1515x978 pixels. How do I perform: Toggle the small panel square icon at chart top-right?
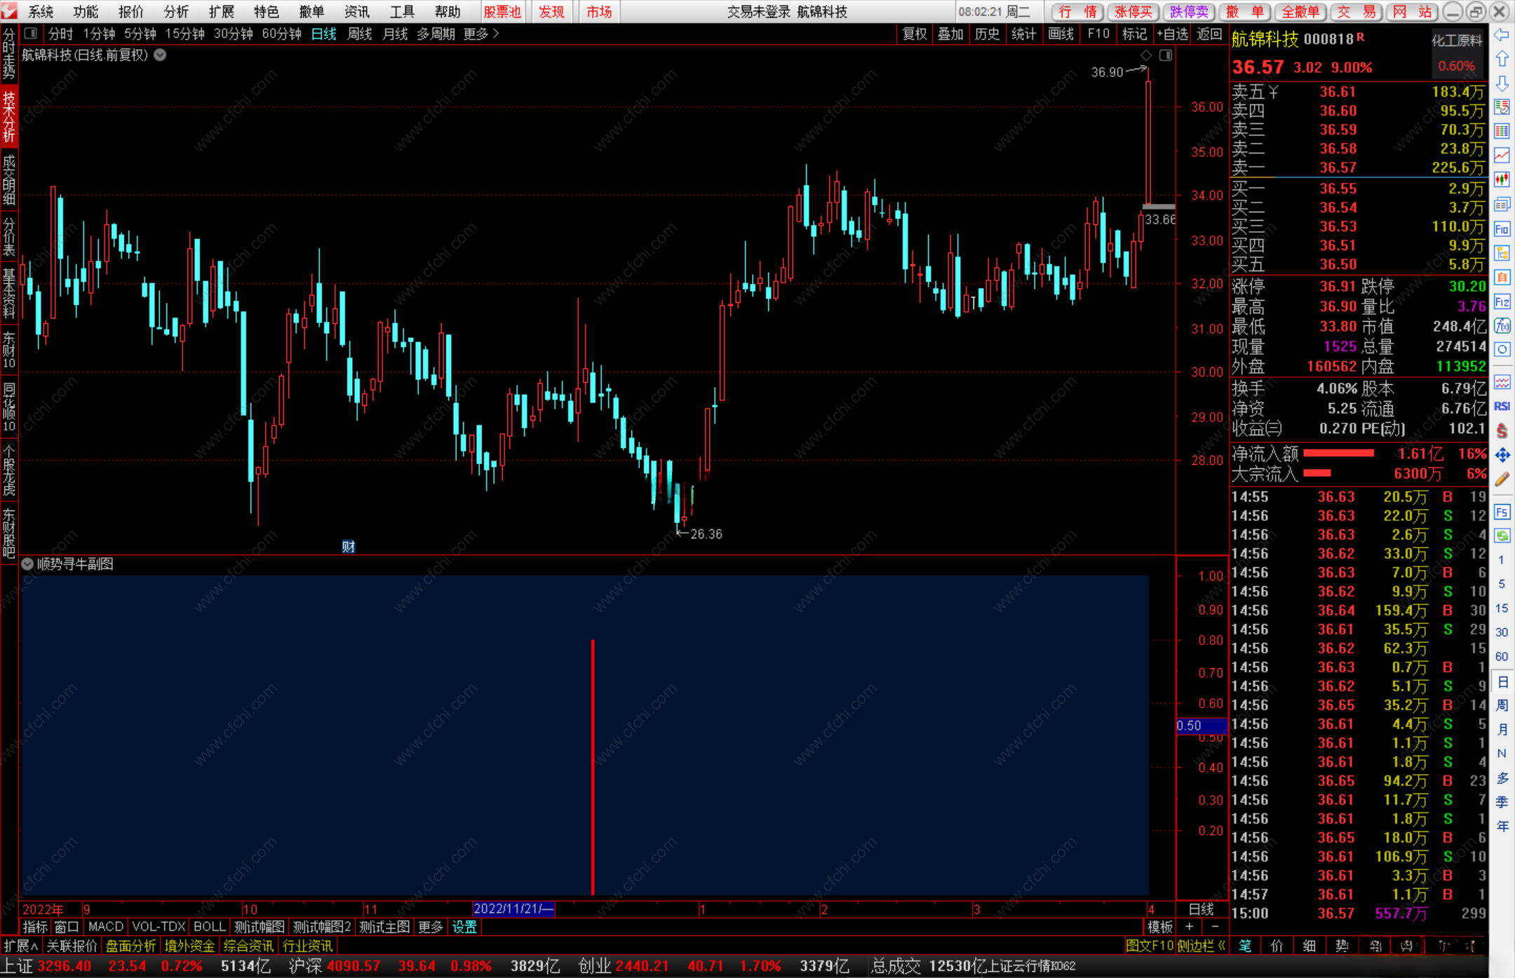(1166, 55)
